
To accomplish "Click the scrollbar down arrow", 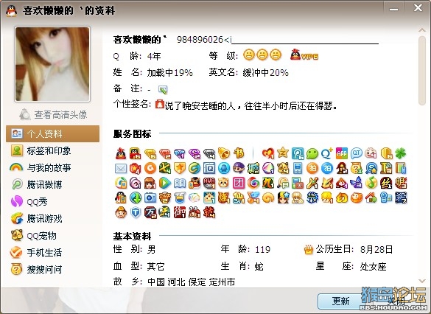I will [x=422, y=281].
